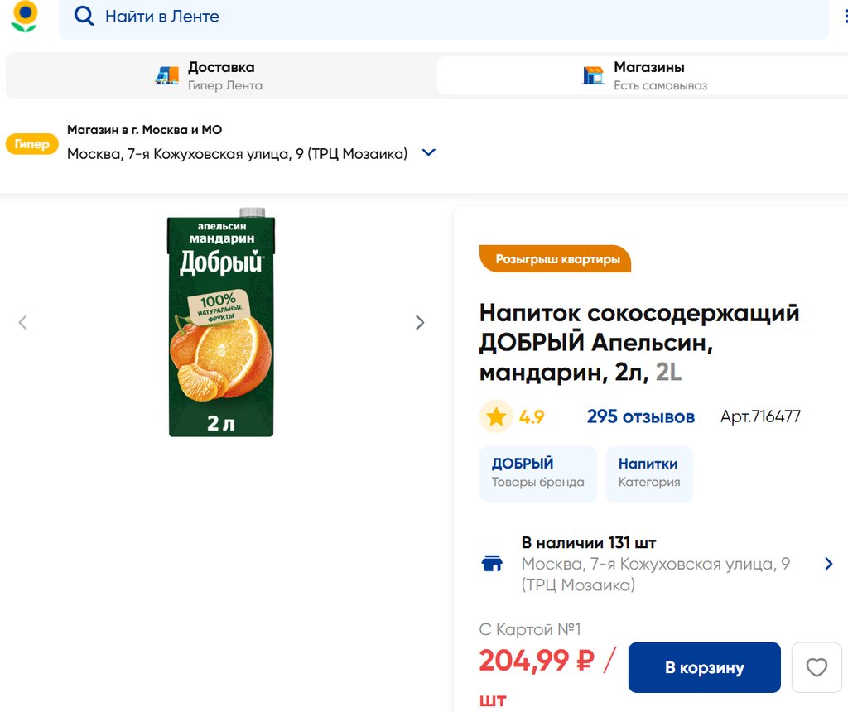Click the store building icon

click(x=593, y=75)
